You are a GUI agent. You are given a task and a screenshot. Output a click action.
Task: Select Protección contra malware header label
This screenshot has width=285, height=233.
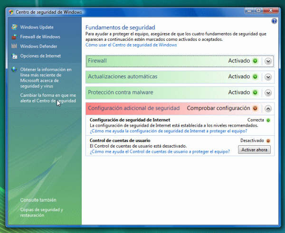tap(121, 92)
